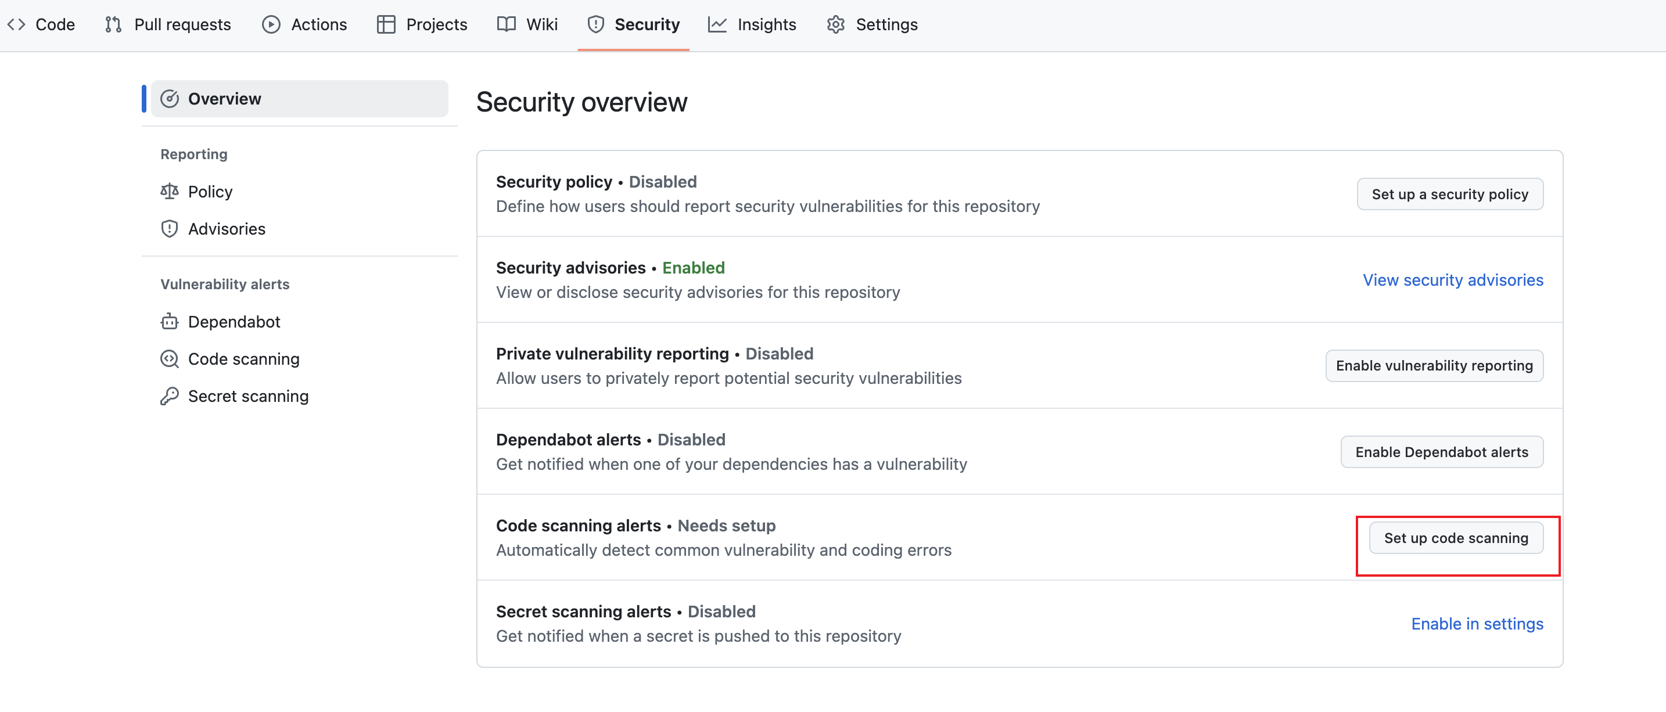Click the Wiki book icon
Image resolution: width=1666 pixels, height=712 pixels.
click(x=507, y=24)
